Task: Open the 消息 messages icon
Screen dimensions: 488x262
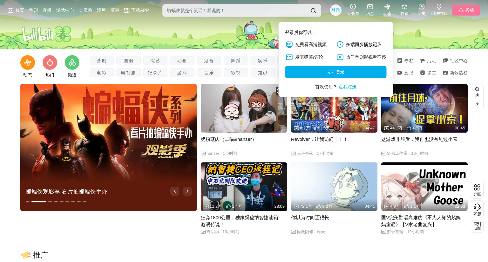Action: pyautogui.click(x=370, y=10)
